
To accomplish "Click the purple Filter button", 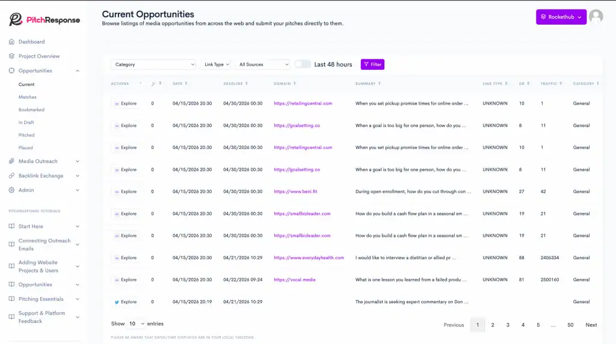I will pyautogui.click(x=372, y=64).
